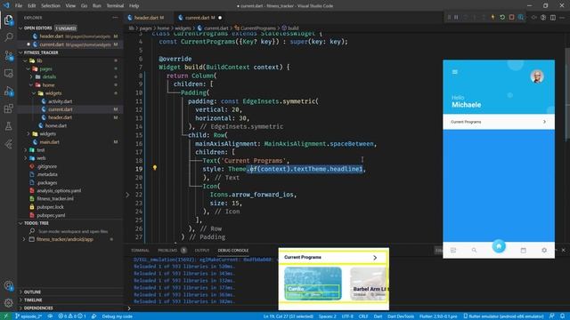Open the Manage gear icon
The height and width of the screenshot is (320, 570).
click(8, 302)
